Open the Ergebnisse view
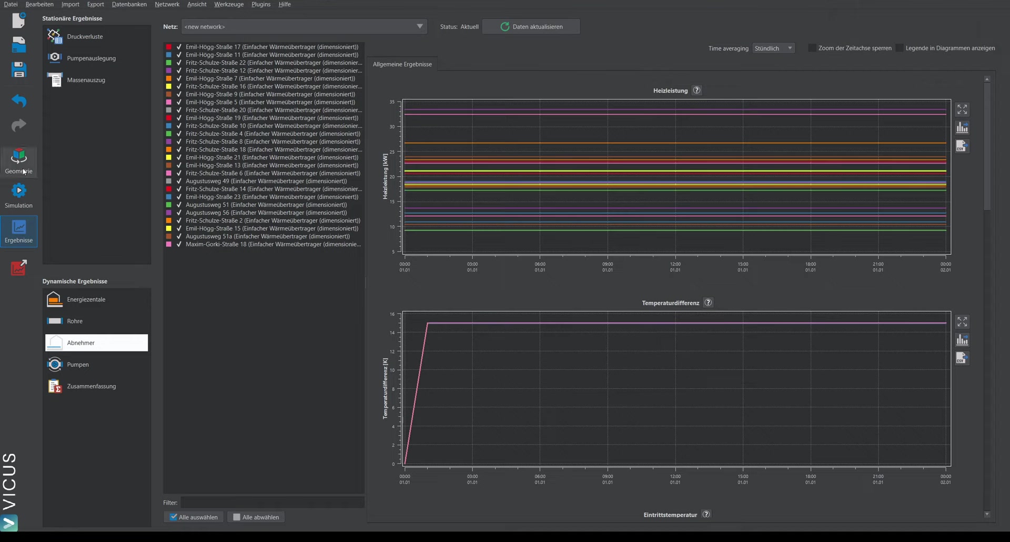 19,231
